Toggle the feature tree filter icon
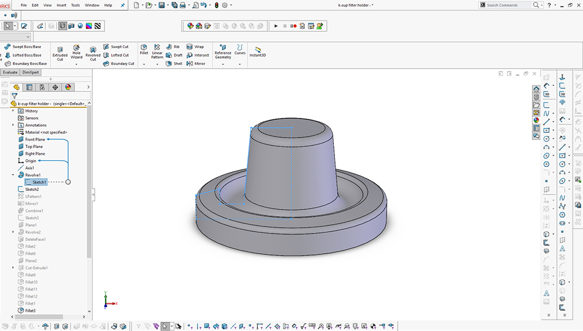Image resolution: width=583 pixels, height=331 pixels. [15, 96]
